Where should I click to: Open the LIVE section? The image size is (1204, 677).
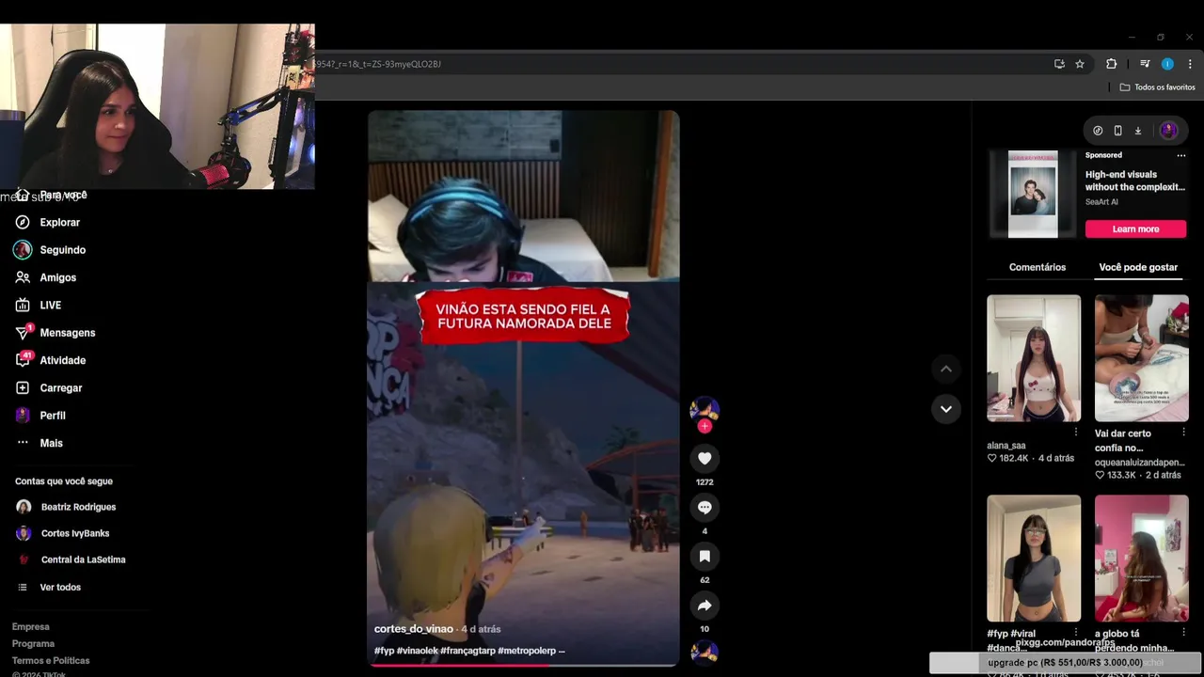(38, 306)
